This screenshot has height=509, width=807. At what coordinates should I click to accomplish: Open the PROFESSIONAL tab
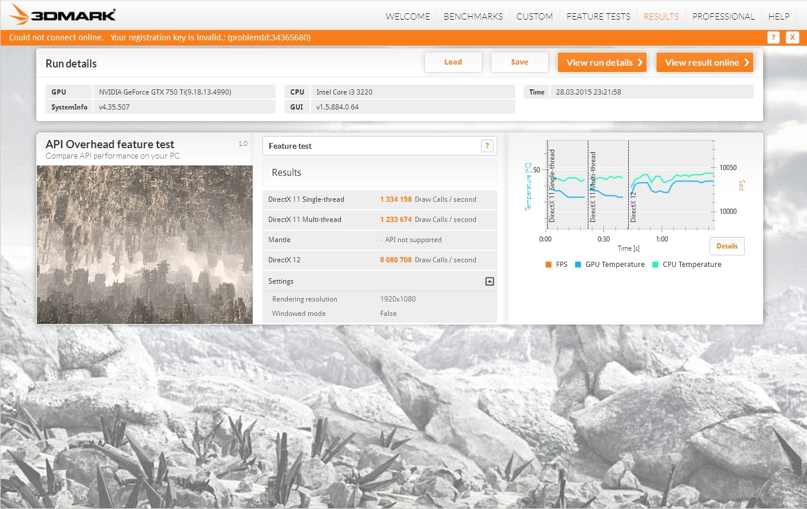(723, 16)
